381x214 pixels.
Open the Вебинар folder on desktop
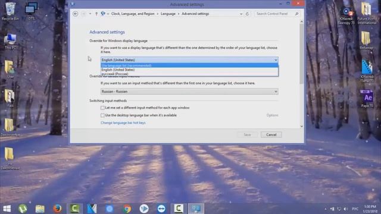click(x=367, y=40)
